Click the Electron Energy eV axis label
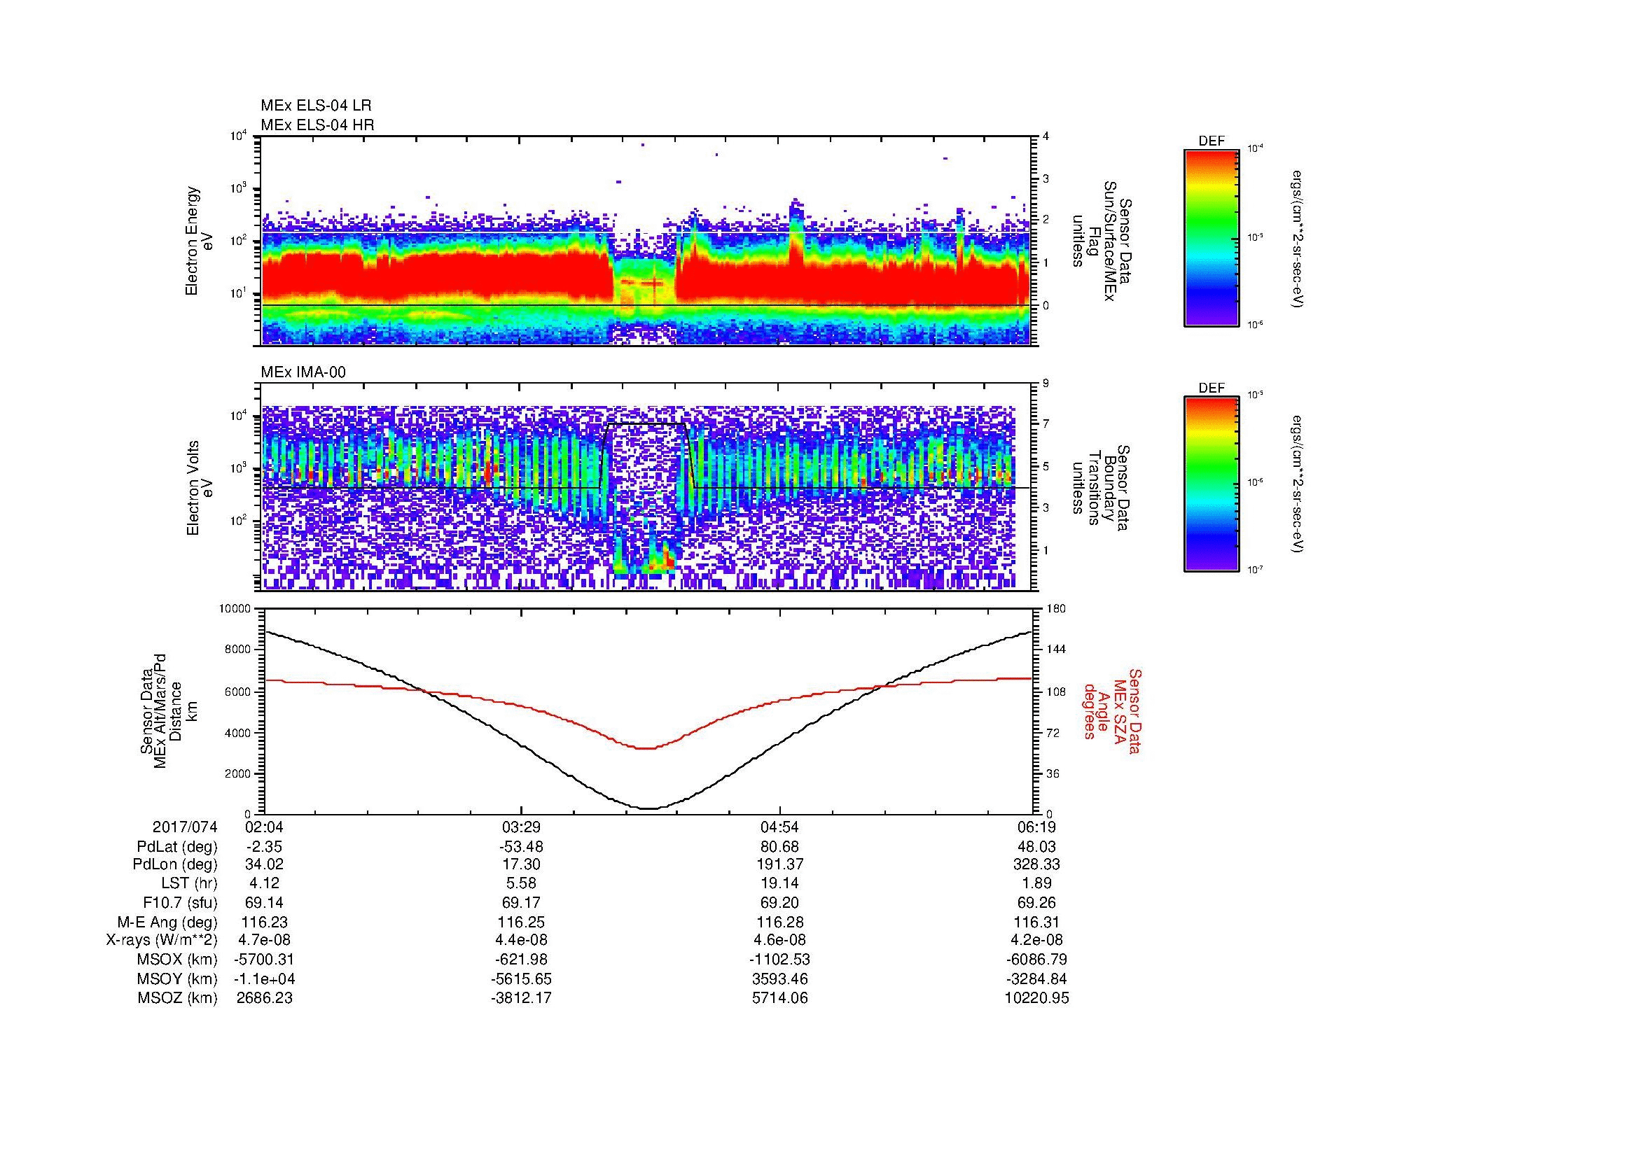The height and width of the screenshot is (1157, 1638). (199, 241)
